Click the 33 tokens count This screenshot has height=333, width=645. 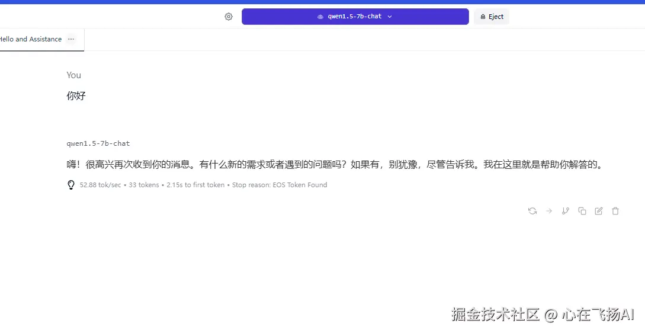(x=143, y=185)
